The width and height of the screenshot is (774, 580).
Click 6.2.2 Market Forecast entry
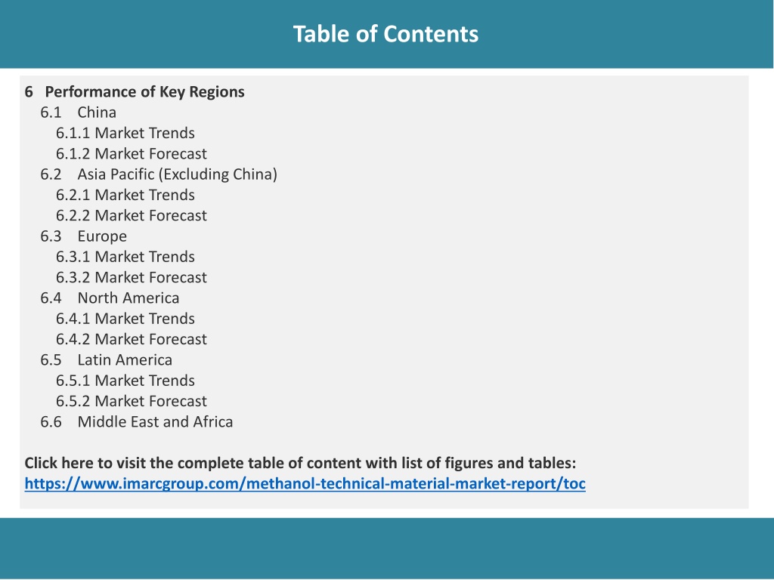point(132,215)
